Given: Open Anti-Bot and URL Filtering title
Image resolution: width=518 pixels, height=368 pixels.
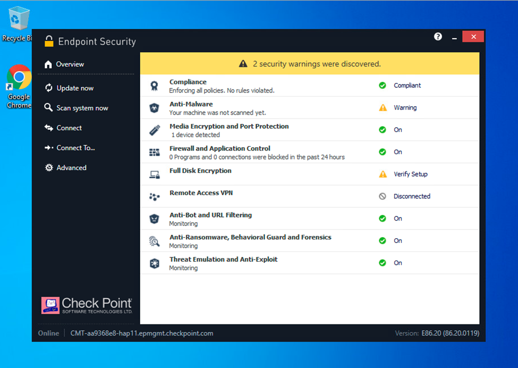Looking at the screenshot, I should pyautogui.click(x=210, y=215).
